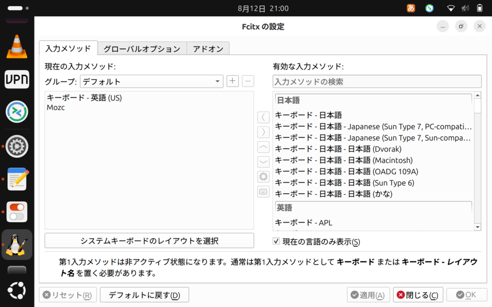The image size is (492, 307).
Task: Click the 入力メソッドの検索 search field
Action: (x=377, y=82)
